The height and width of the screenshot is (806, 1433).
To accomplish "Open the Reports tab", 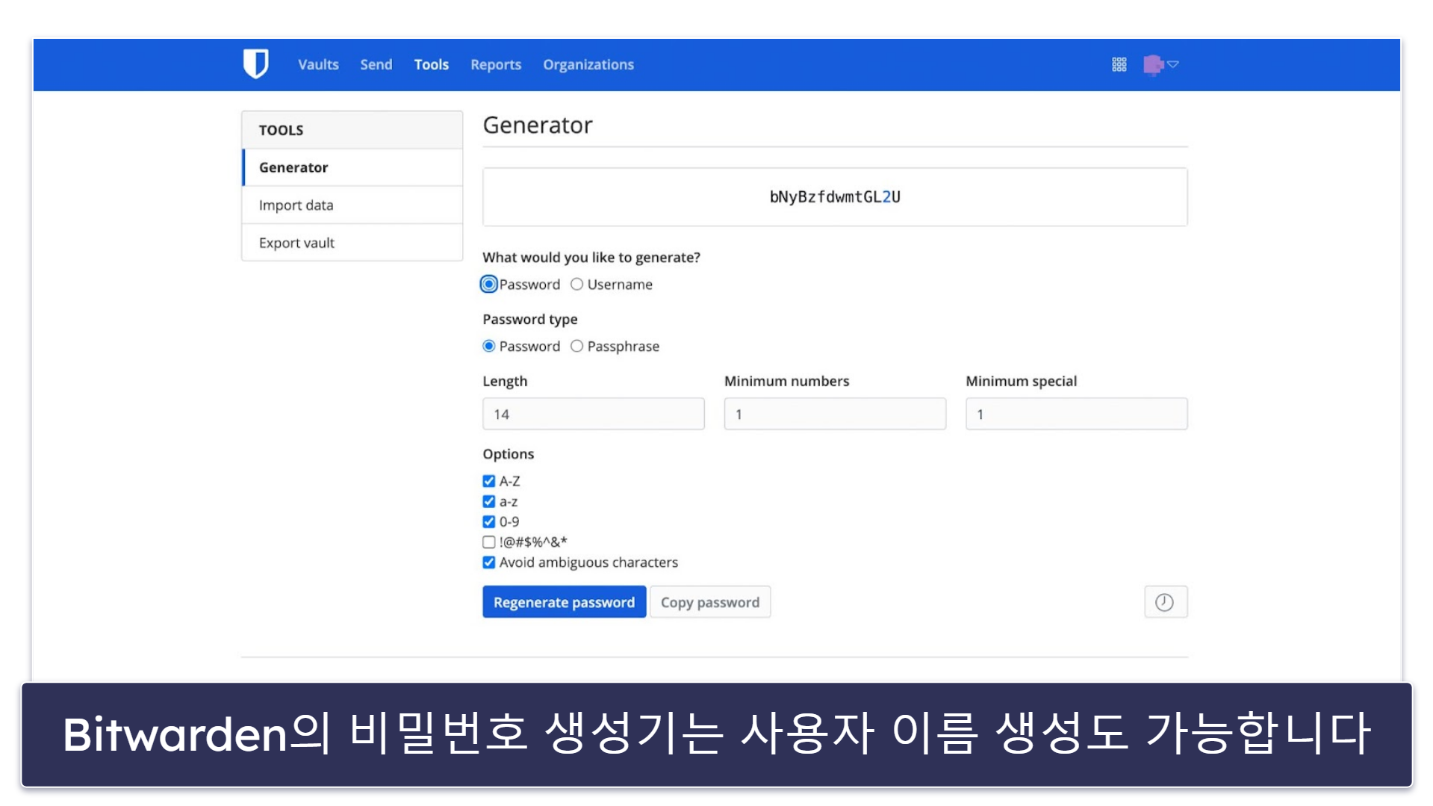I will (496, 65).
